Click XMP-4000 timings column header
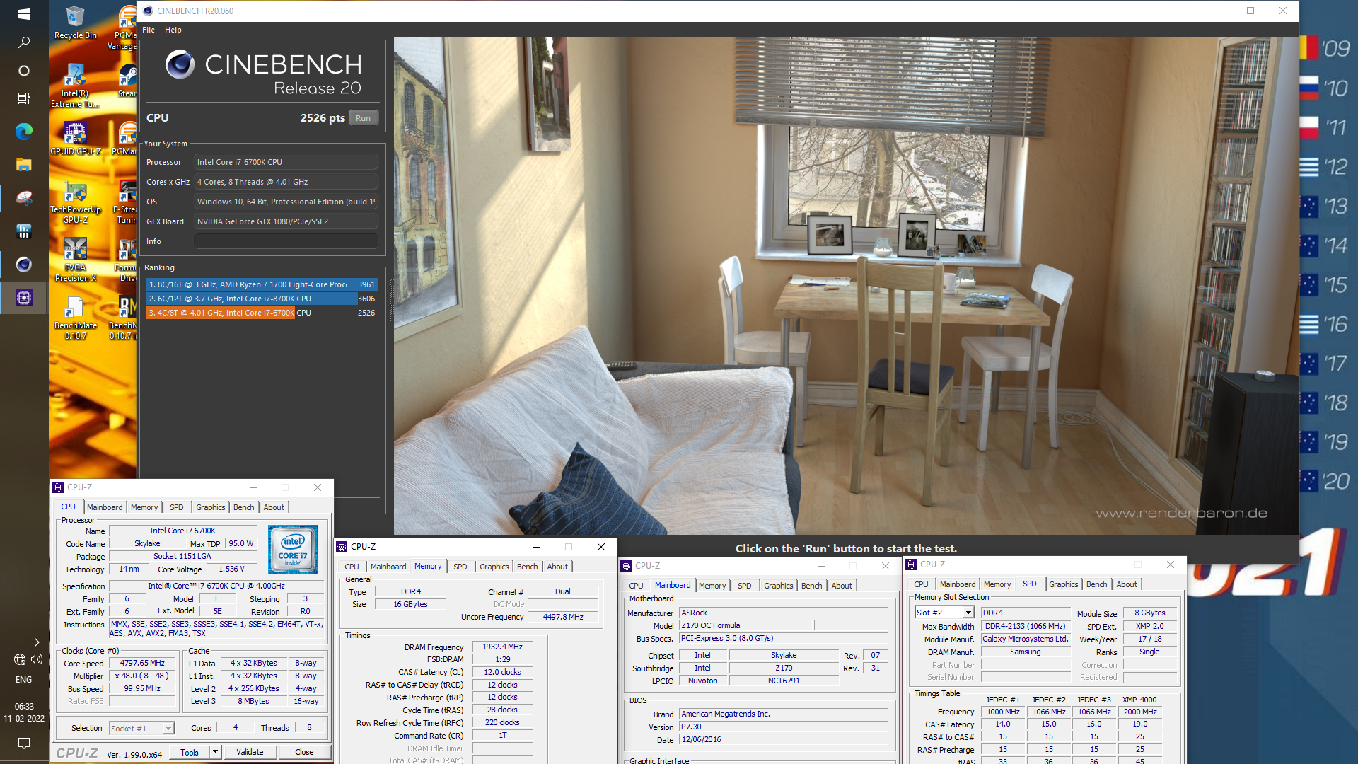The width and height of the screenshot is (1358, 764). pyautogui.click(x=1139, y=700)
